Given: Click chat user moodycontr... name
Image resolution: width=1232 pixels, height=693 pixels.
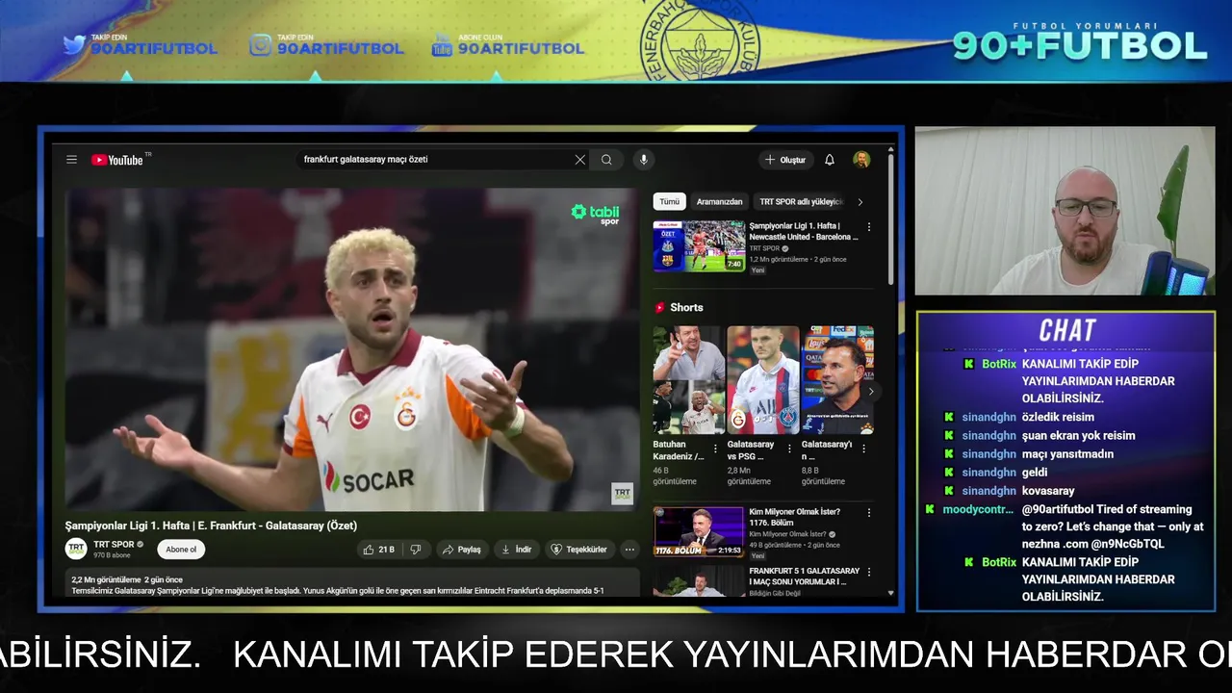Looking at the screenshot, I should pos(978,509).
